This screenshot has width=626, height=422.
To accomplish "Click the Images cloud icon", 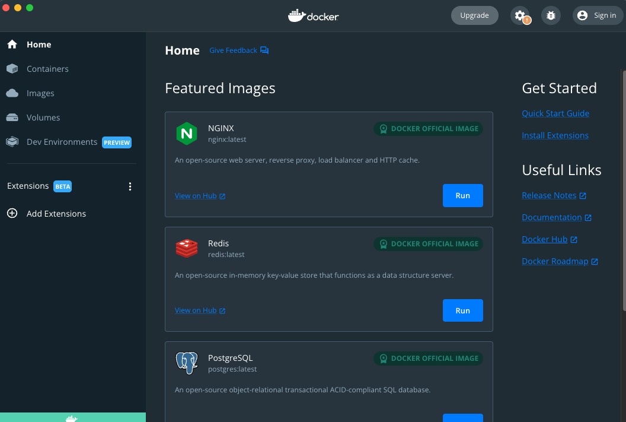I will pyautogui.click(x=12, y=93).
